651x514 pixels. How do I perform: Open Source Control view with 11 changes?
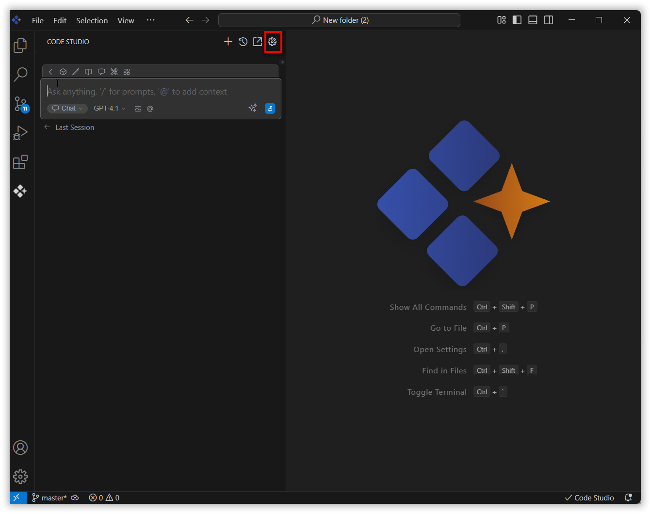(x=21, y=104)
